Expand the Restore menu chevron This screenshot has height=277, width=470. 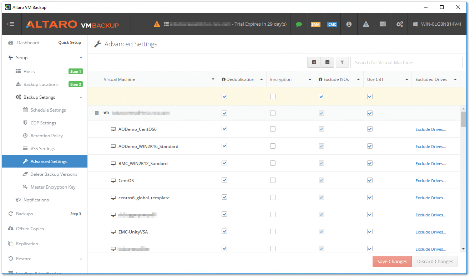pos(81,259)
